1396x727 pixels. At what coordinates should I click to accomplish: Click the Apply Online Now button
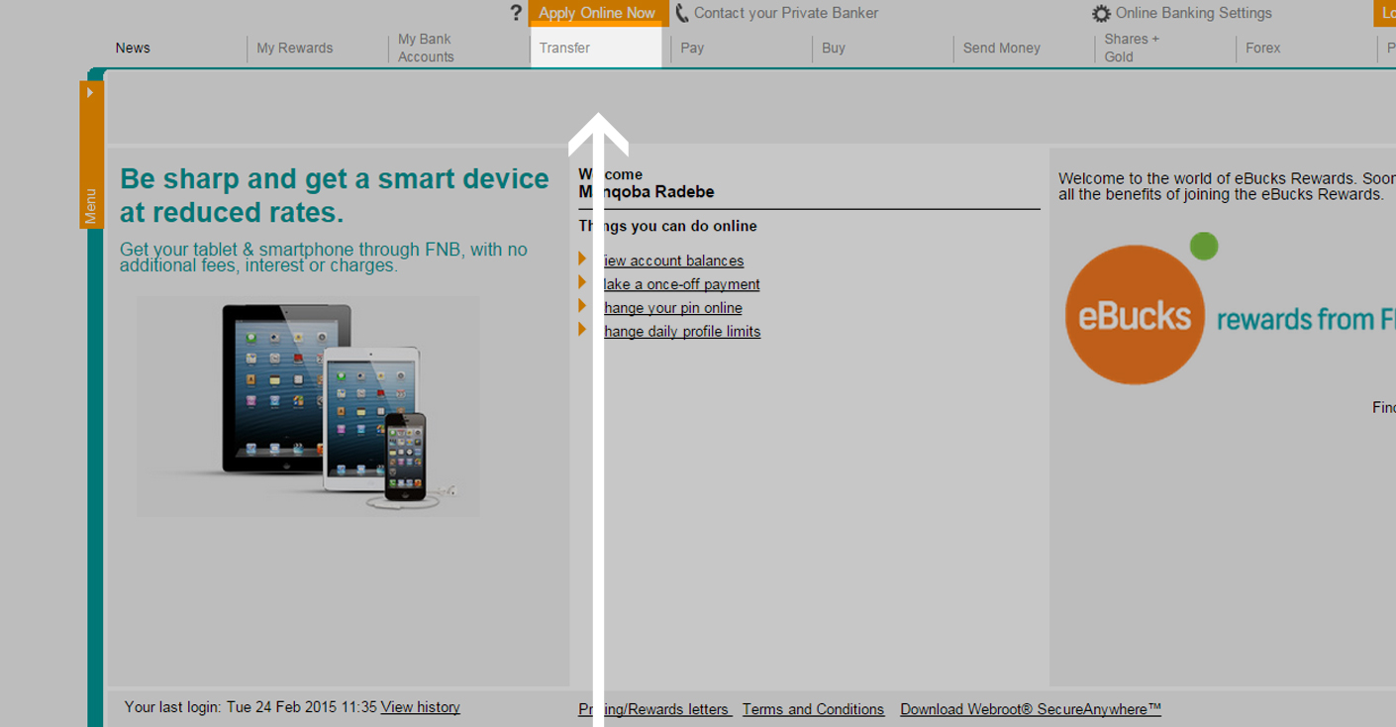click(598, 13)
